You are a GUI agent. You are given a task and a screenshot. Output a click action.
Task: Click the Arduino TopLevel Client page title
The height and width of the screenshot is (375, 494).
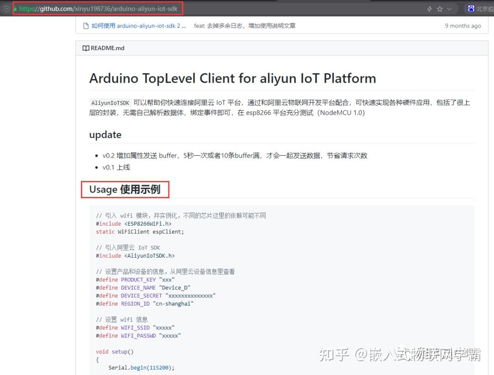coord(232,78)
